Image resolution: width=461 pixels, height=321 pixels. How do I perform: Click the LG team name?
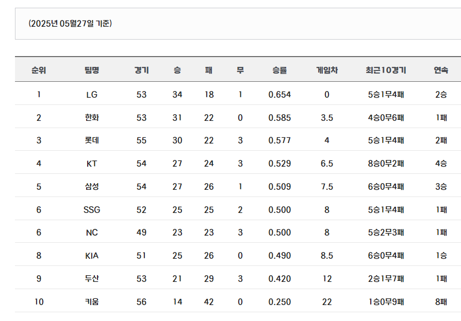tap(92, 95)
